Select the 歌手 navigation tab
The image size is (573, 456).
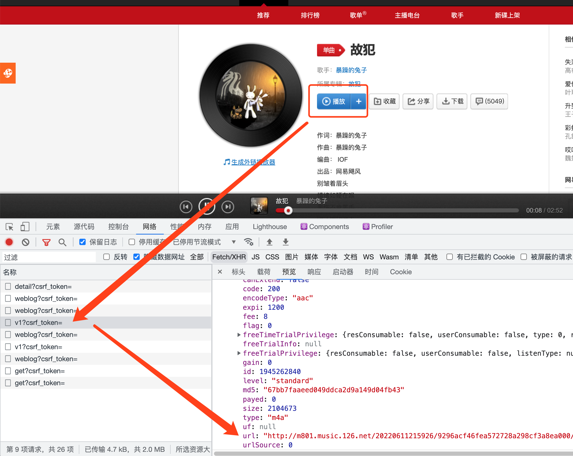(x=457, y=15)
